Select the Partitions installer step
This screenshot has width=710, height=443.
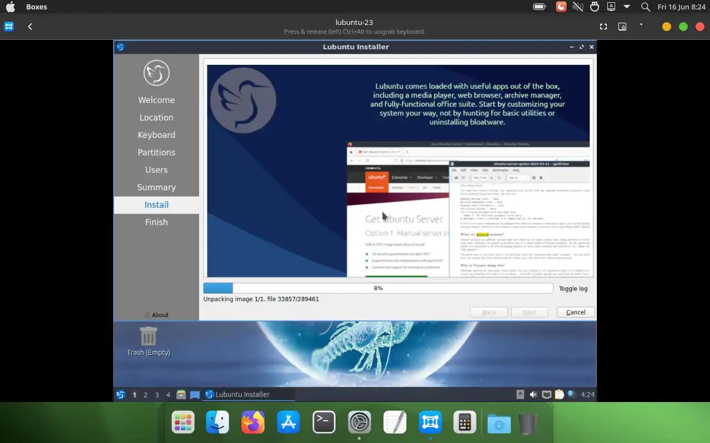point(156,152)
